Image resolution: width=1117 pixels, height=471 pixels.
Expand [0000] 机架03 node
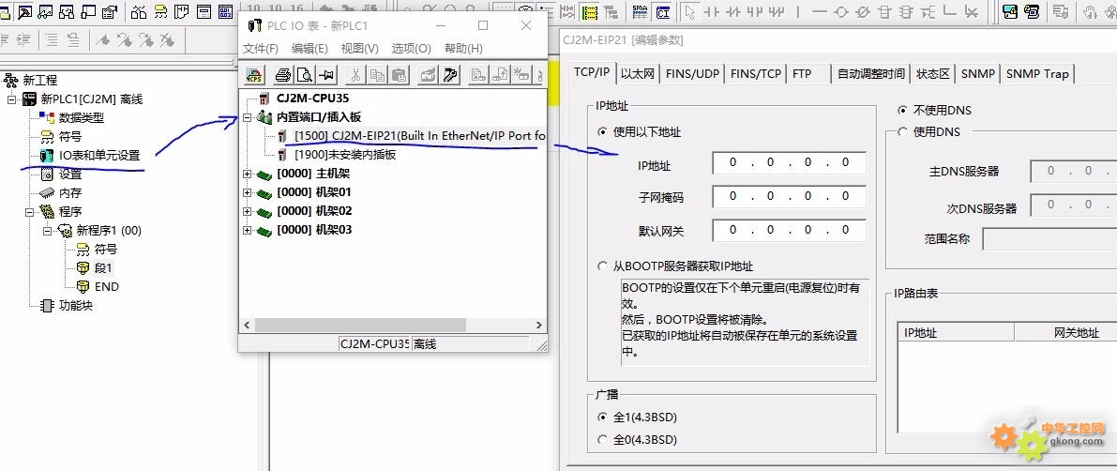[x=248, y=230]
